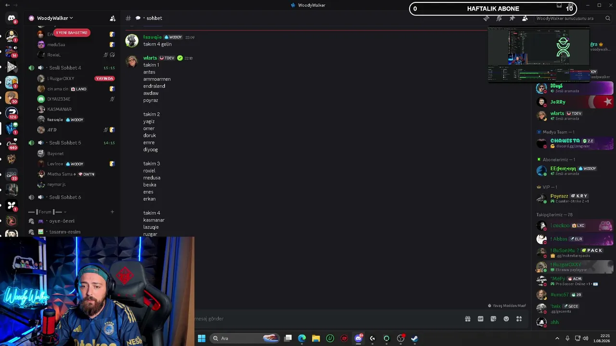Select meduSaa in the voice channel list

(76, 44)
